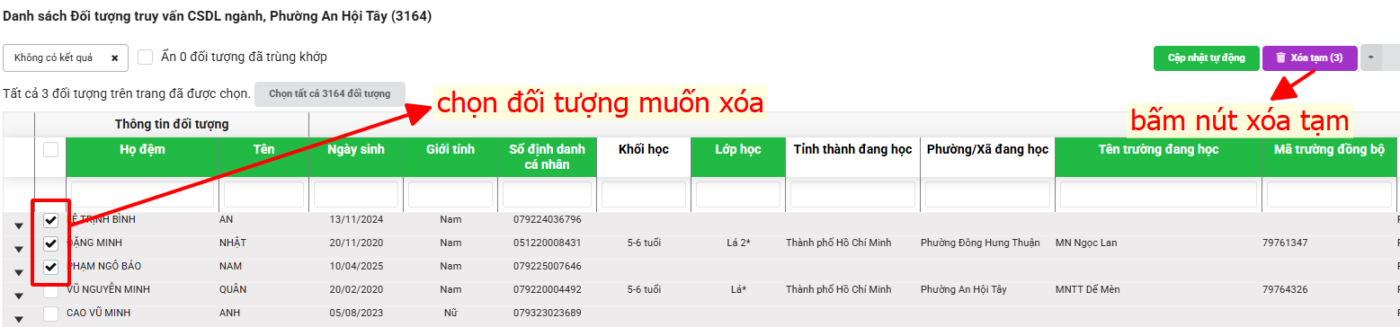Image resolution: width=1400 pixels, height=327 pixels.
Task: Focus filter box under 'Số định danh cá nhân'
Action: 547,195
